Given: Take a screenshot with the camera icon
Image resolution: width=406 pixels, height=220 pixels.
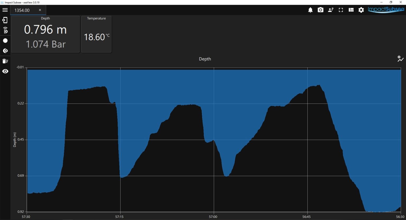Looking at the screenshot, I should (x=320, y=10).
